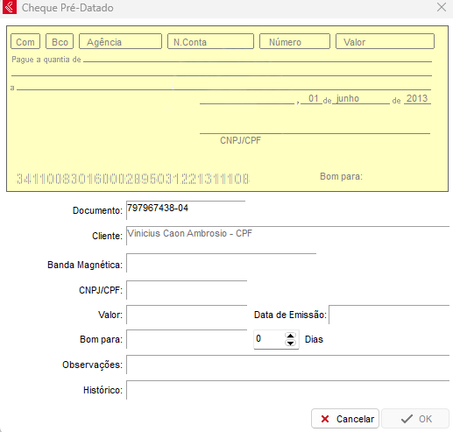Increase the Dias spinner value

290,336
